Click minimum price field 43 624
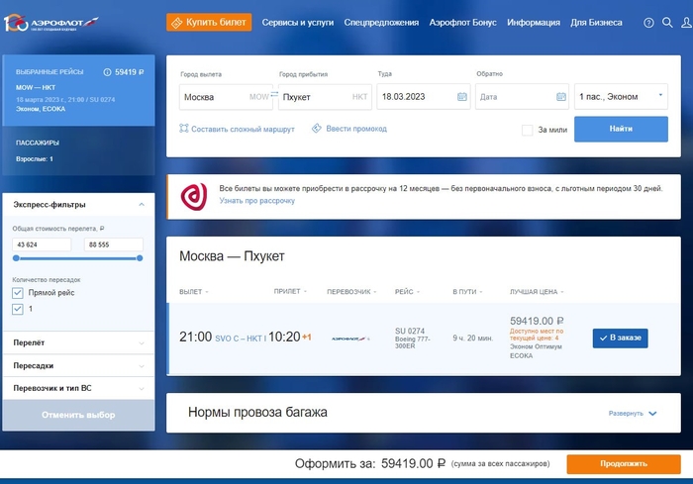693x484 pixels. coord(42,244)
